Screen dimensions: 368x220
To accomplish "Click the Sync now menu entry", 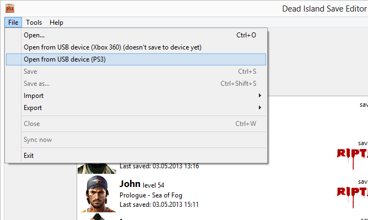I will (37, 140).
